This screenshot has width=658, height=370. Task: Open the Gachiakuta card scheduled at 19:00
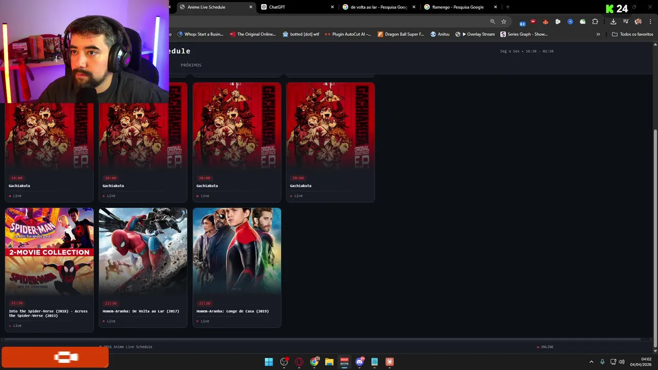[x=49, y=142]
